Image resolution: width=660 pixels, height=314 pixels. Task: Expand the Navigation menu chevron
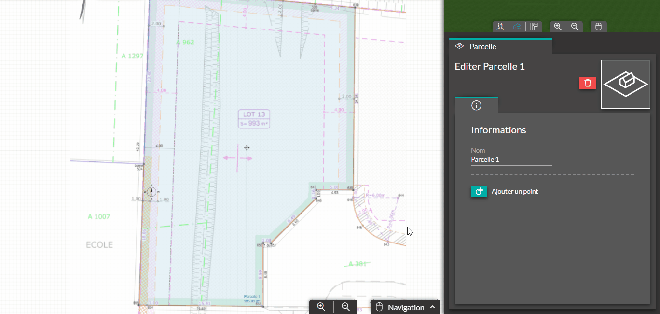[x=432, y=307]
